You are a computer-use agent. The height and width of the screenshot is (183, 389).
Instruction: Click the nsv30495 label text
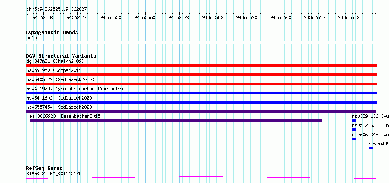click(379, 144)
